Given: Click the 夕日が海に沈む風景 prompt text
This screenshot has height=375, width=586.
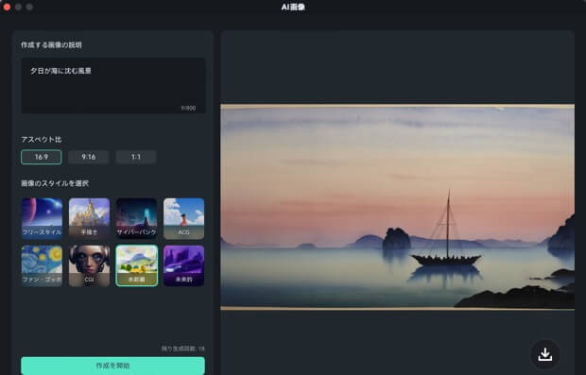Looking at the screenshot, I should [x=60, y=71].
